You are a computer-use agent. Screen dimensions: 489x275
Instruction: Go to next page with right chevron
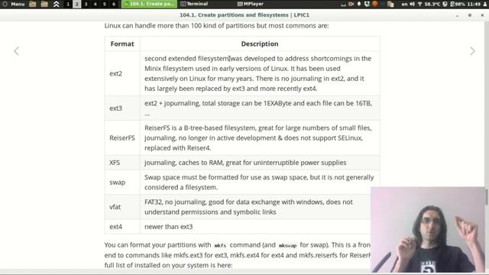coord(472,51)
